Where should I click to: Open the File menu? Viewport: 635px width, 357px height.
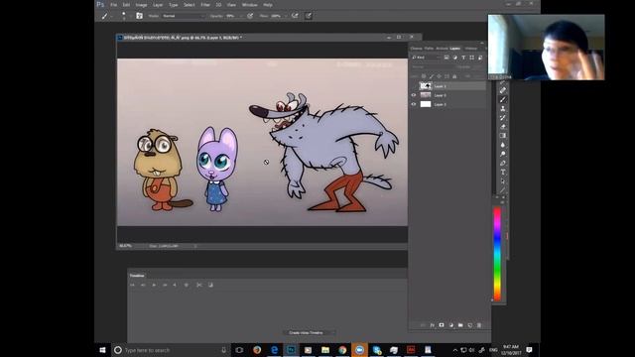pos(114,5)
